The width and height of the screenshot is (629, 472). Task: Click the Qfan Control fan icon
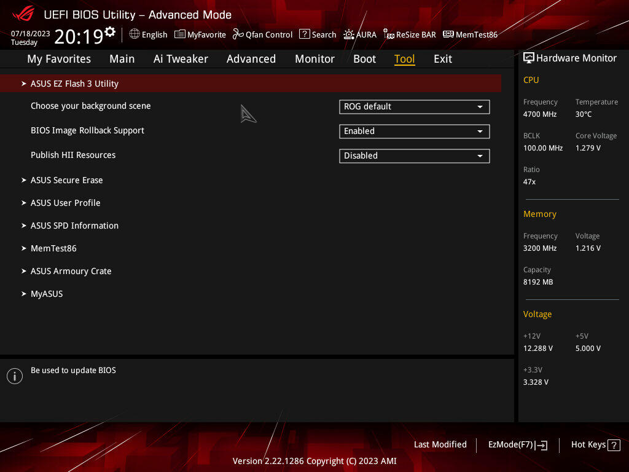pyautogui.click(x=238, y=34)
